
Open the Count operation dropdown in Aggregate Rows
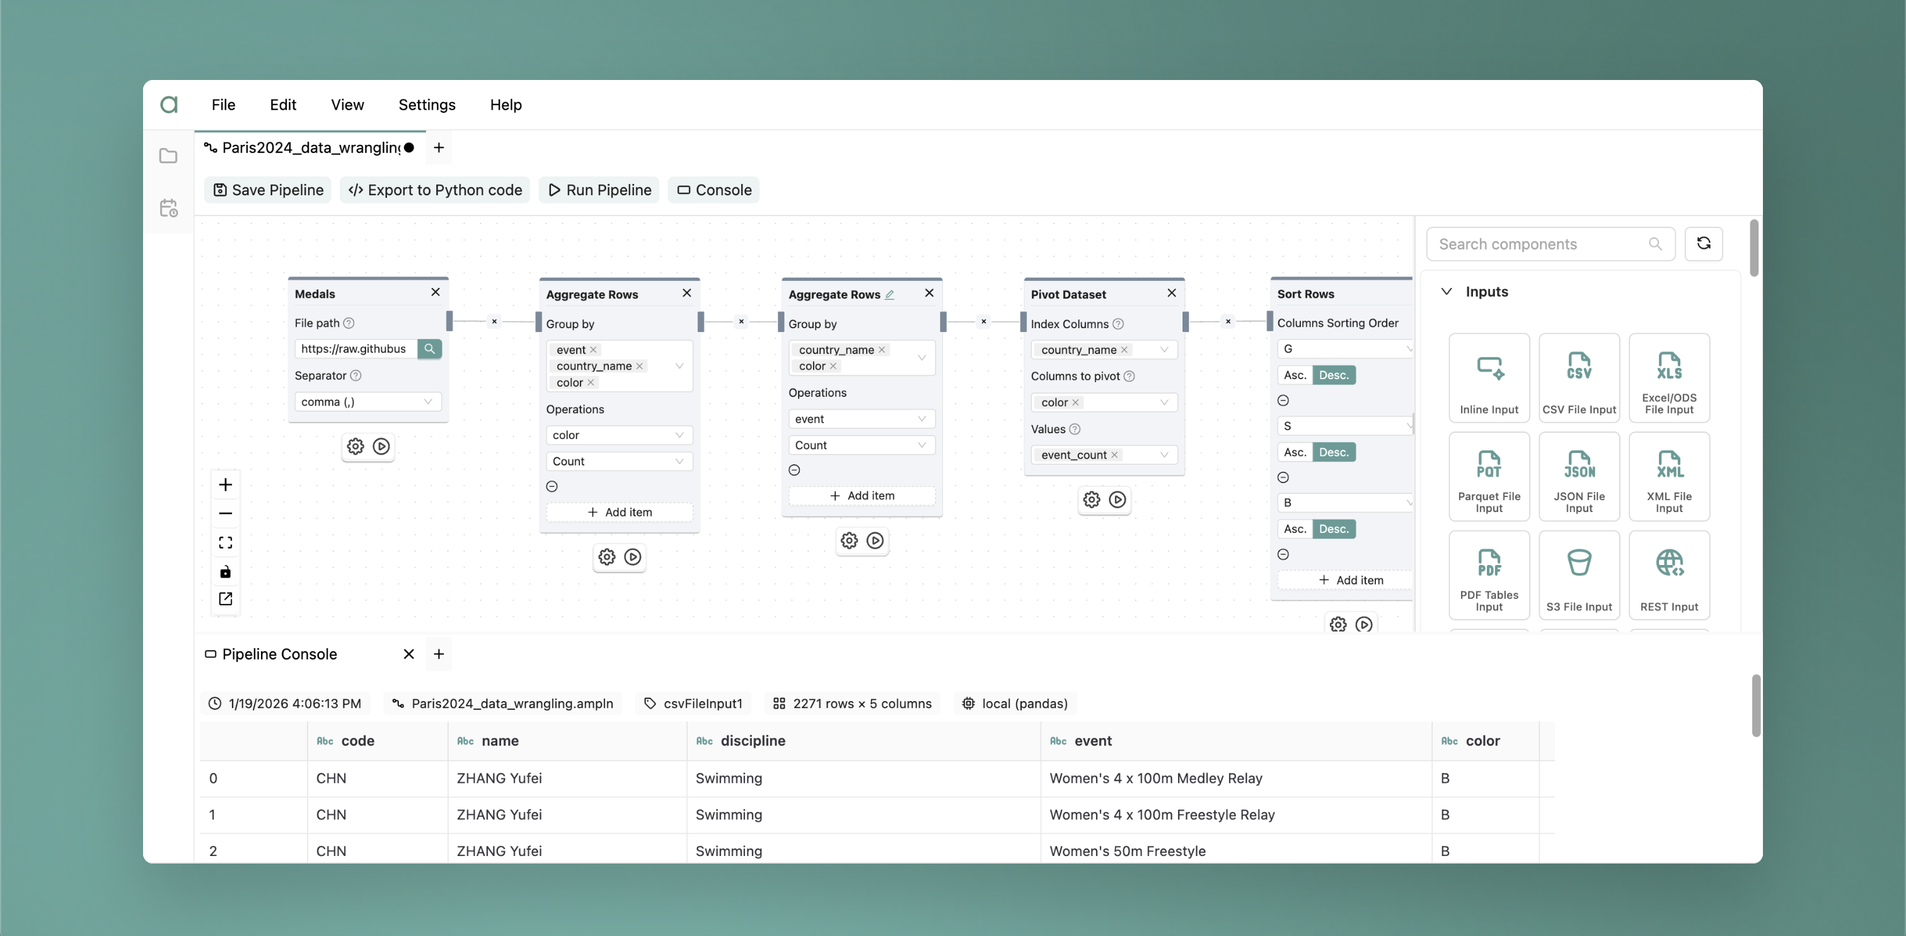[x=618, y=460]
